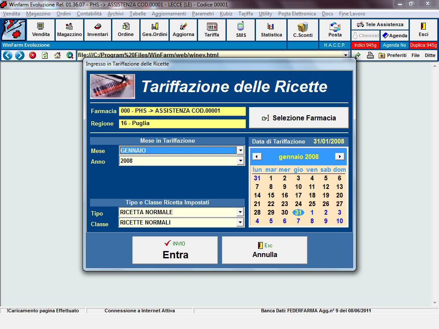Open the Posta mail icon
The width and height of the screenshot is (439, 329).
coord(335,30)
